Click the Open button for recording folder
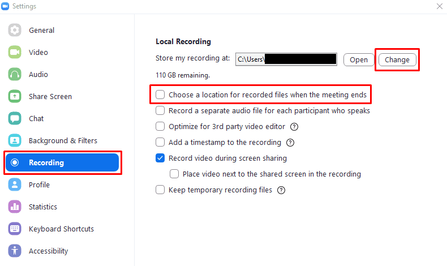The image size is (447, 266). [358, 60]
